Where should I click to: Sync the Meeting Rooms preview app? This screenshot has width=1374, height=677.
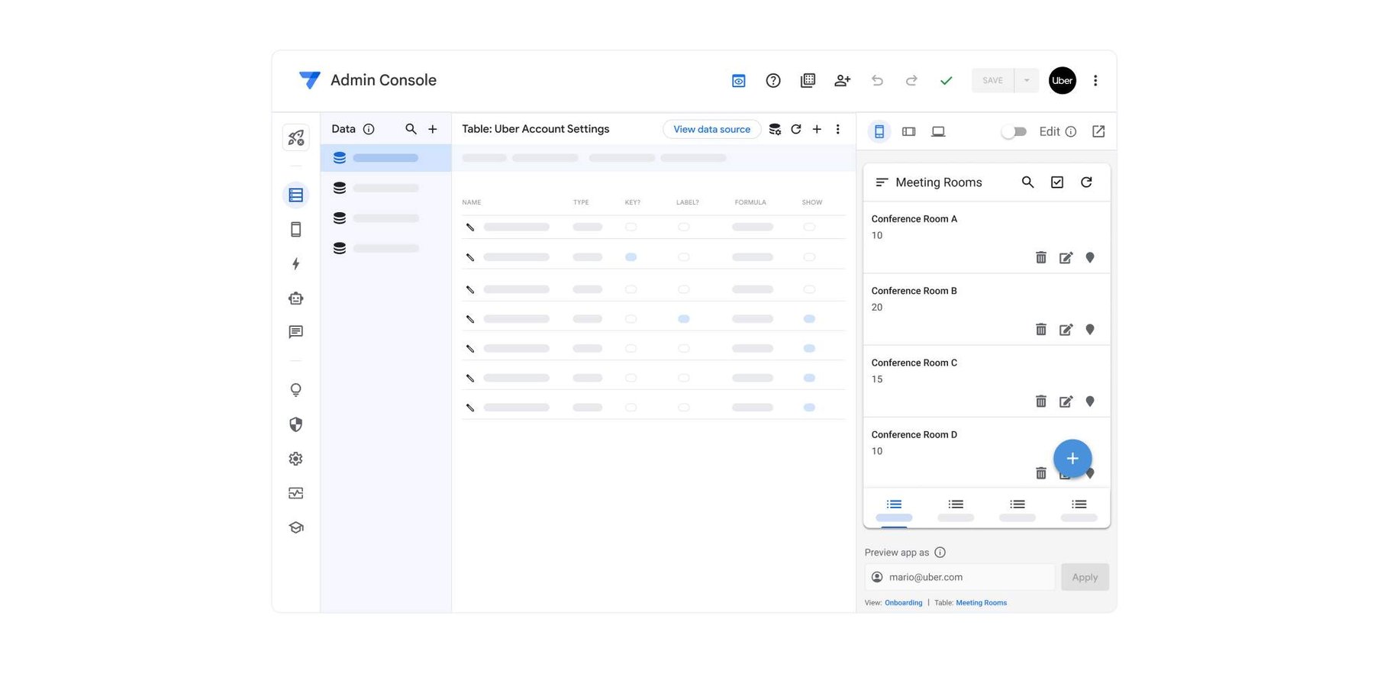(x=1086, y=182)
